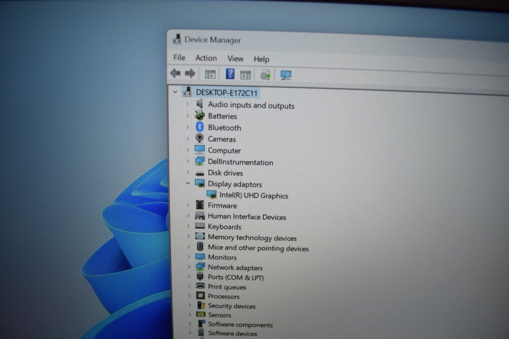509x339 pixels.
Task: Click the Human Interface Devices icon
Action: click(200, 215)
